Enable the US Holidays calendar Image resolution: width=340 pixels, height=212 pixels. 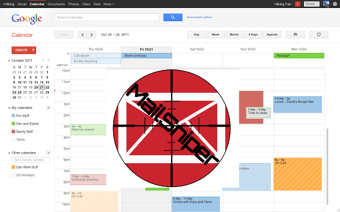(13, 175)
